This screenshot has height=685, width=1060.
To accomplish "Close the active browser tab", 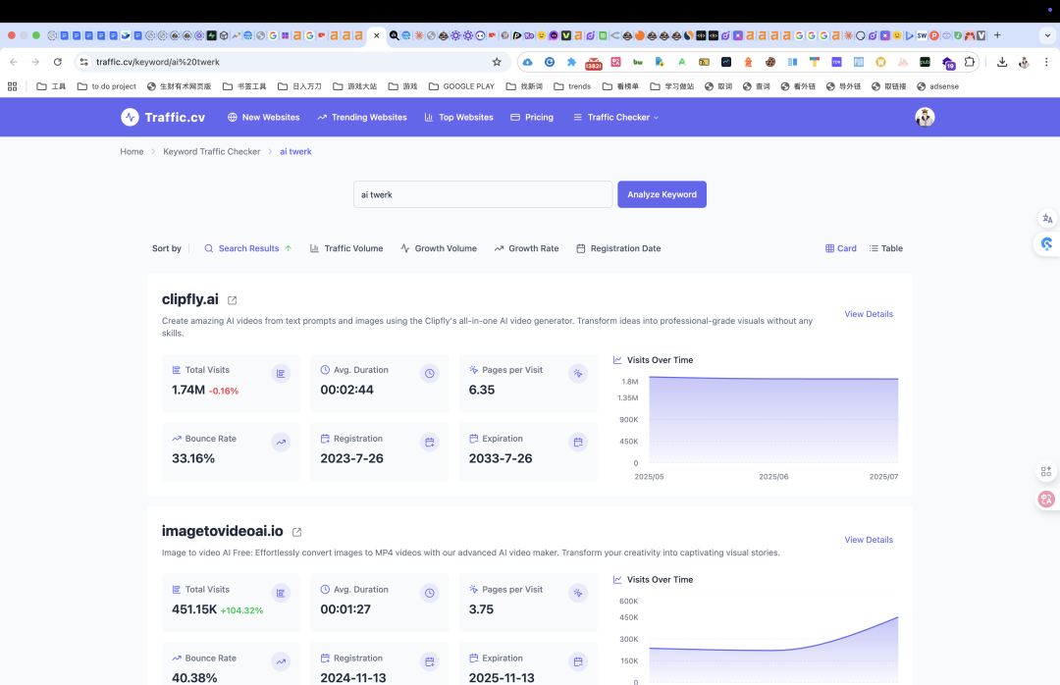I will coord(377,35).
